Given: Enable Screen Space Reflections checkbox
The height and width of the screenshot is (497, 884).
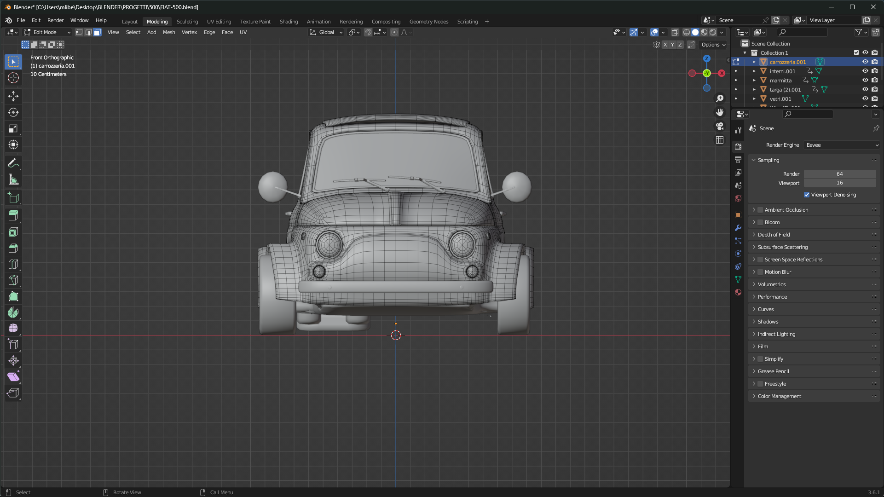Looking at the screenshot, I should point(760,260).
